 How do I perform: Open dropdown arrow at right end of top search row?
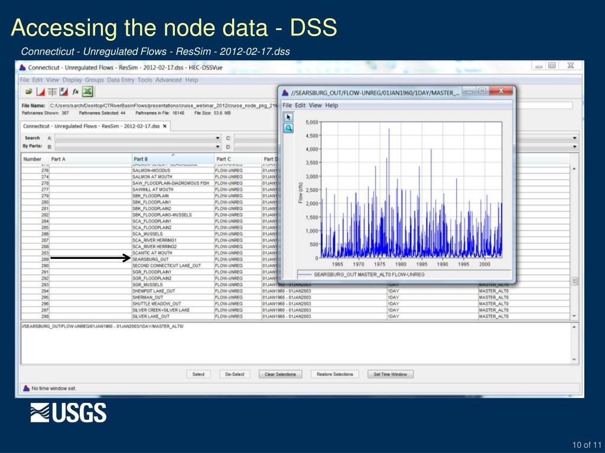pos(574,138)
